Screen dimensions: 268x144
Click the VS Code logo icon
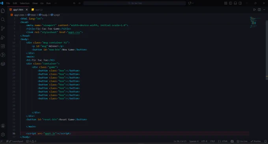coord(2,3)
